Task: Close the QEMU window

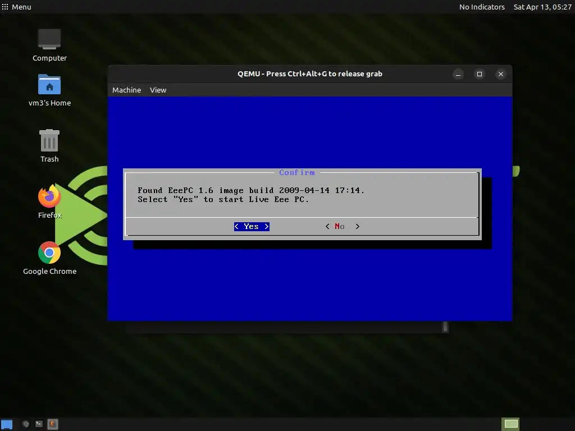Action: pos(500,74)
